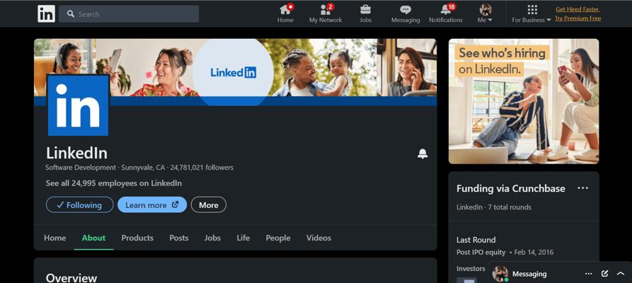Open the Jobs briefcase icon
The image size is (632, 283).
pyautogui.click(x=366, y=13)
